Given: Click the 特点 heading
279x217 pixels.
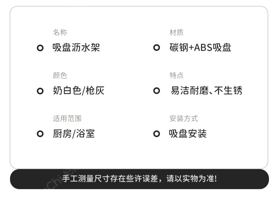Looking at the screenshot, I should tap(176, 75).
